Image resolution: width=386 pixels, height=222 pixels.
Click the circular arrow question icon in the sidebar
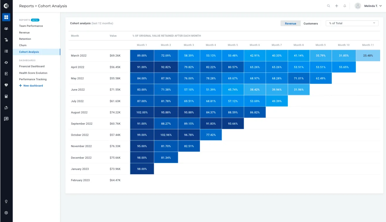6,108
